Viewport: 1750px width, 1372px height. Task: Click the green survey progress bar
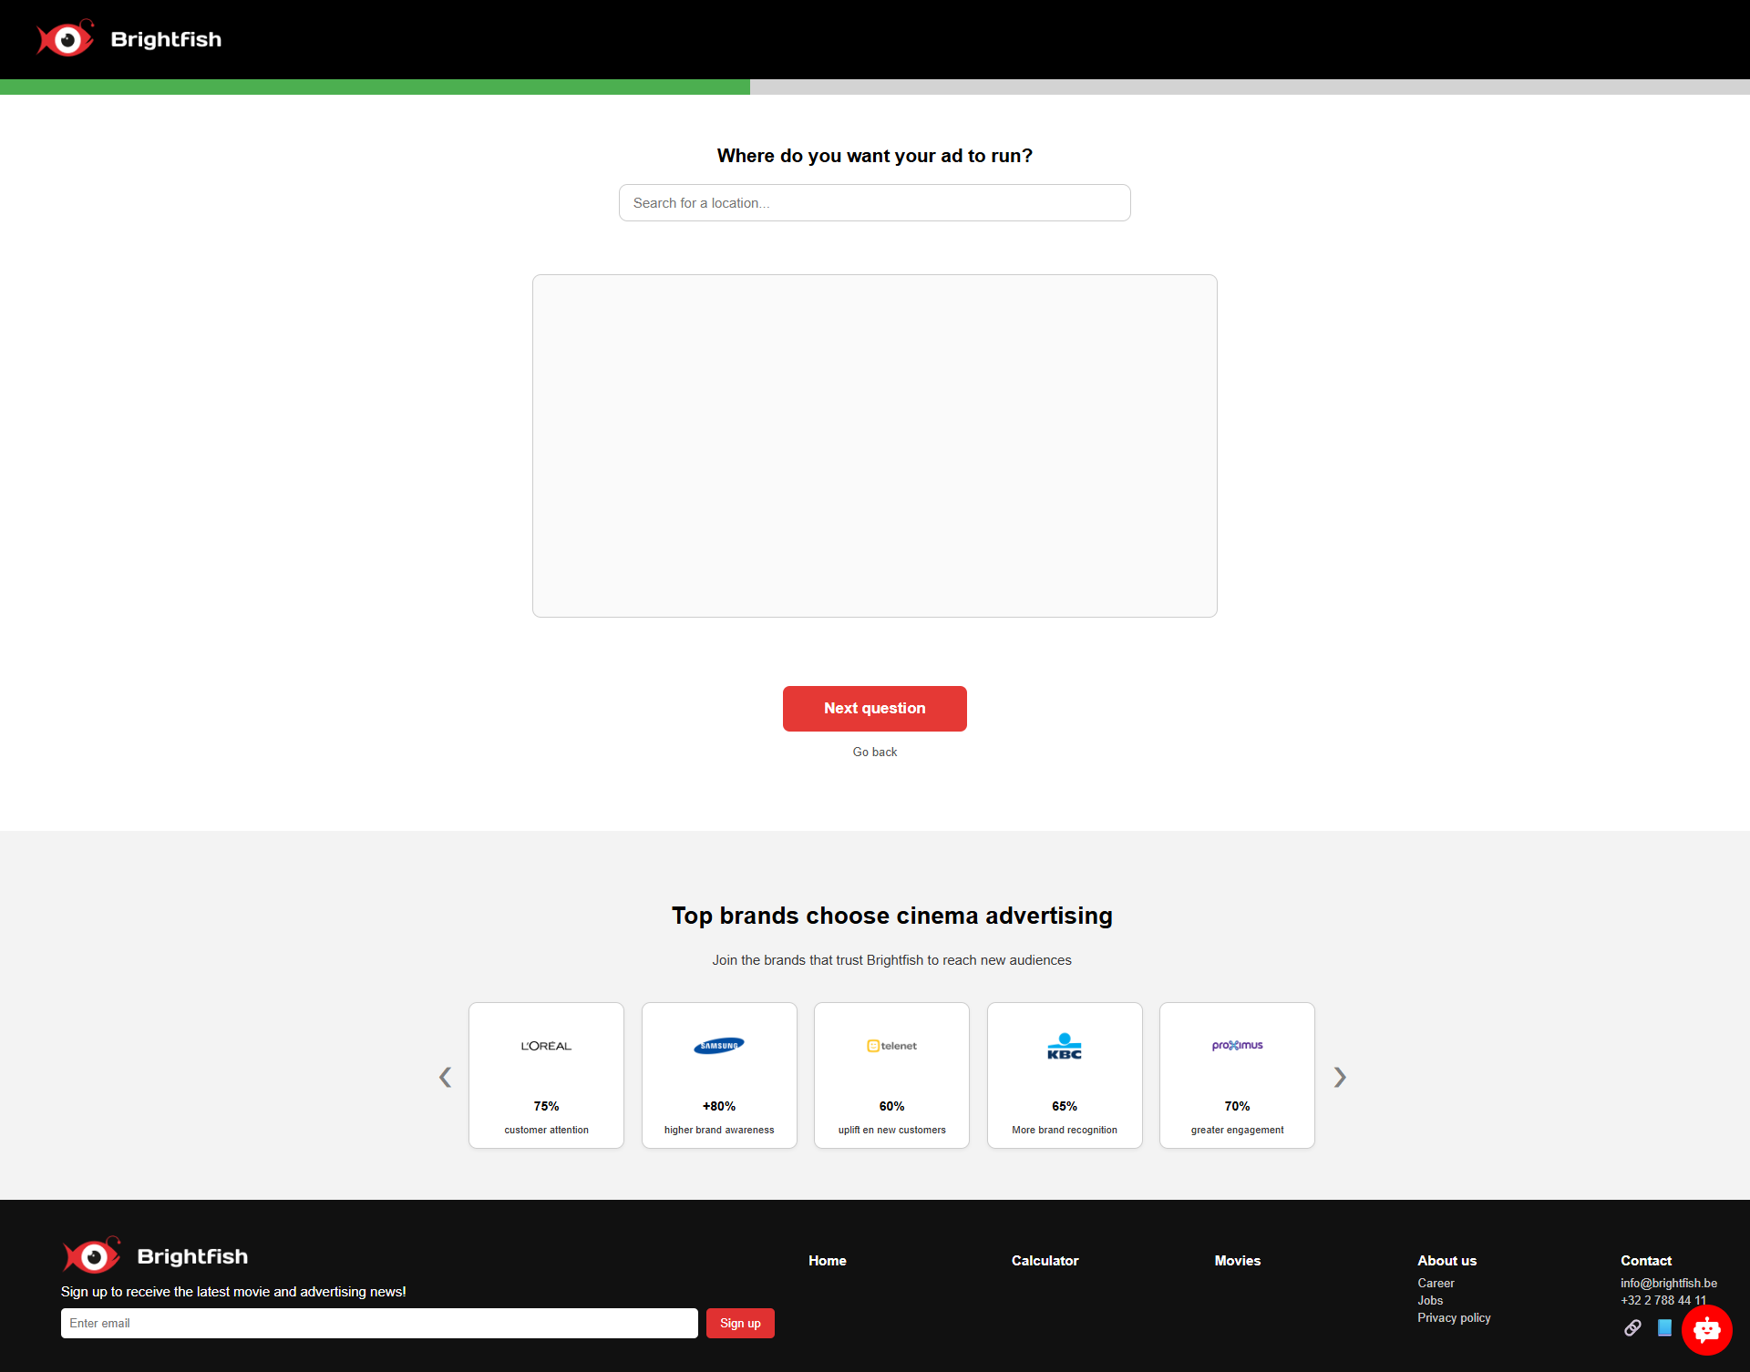375,87
